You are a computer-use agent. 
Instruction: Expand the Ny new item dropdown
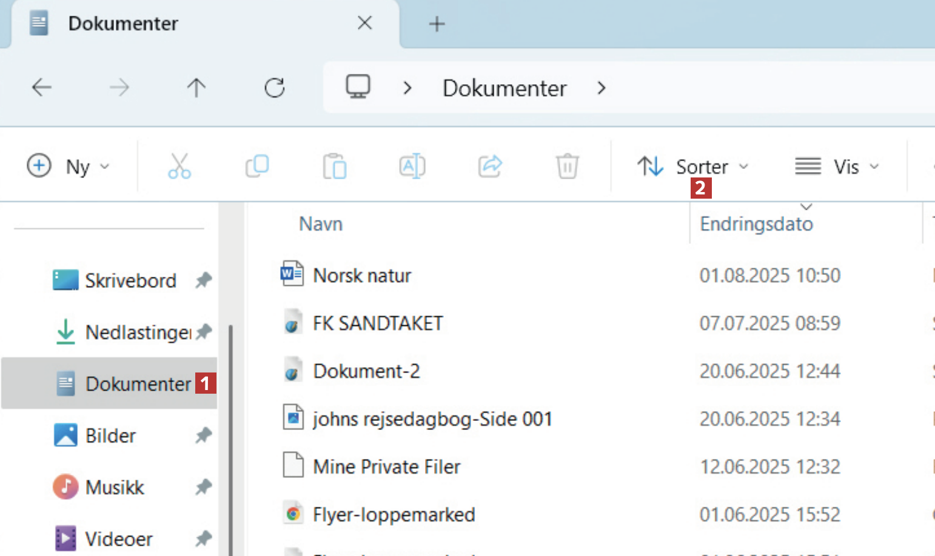click(68, 166)
